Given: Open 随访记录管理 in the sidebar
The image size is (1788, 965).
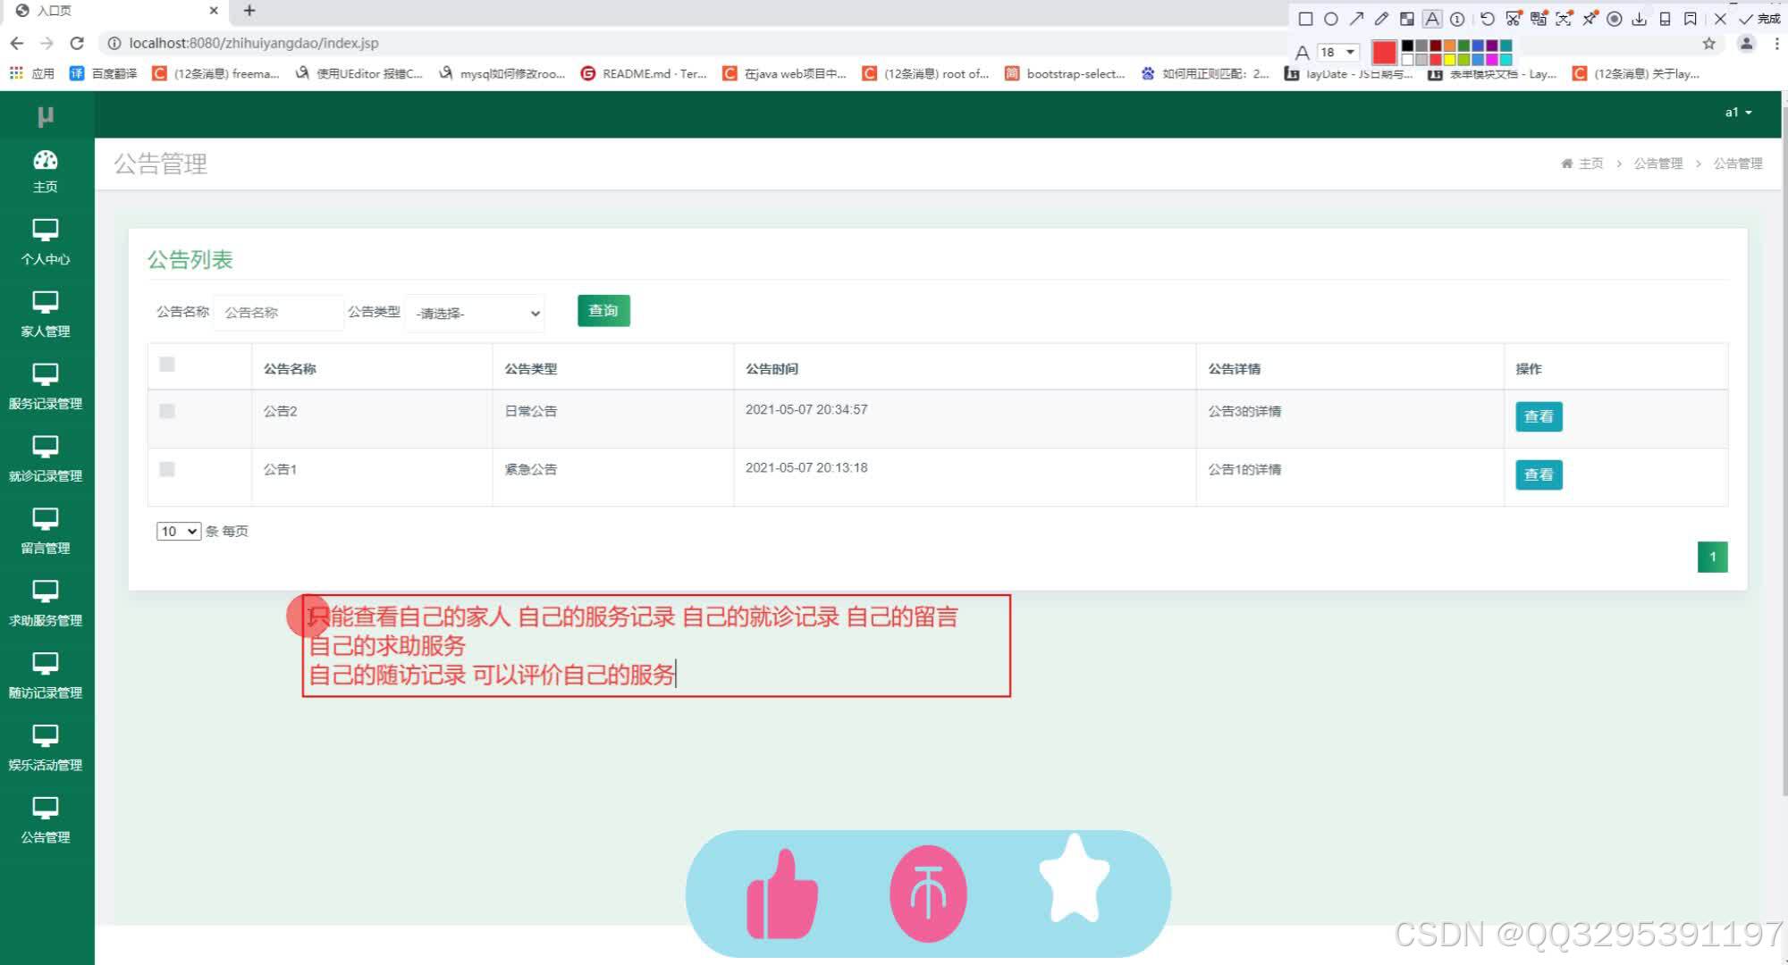Looking at the screenshot, I should click(x=46, y=676).
